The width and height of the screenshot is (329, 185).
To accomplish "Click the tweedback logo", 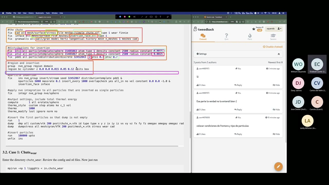I will tap(204, 29).
